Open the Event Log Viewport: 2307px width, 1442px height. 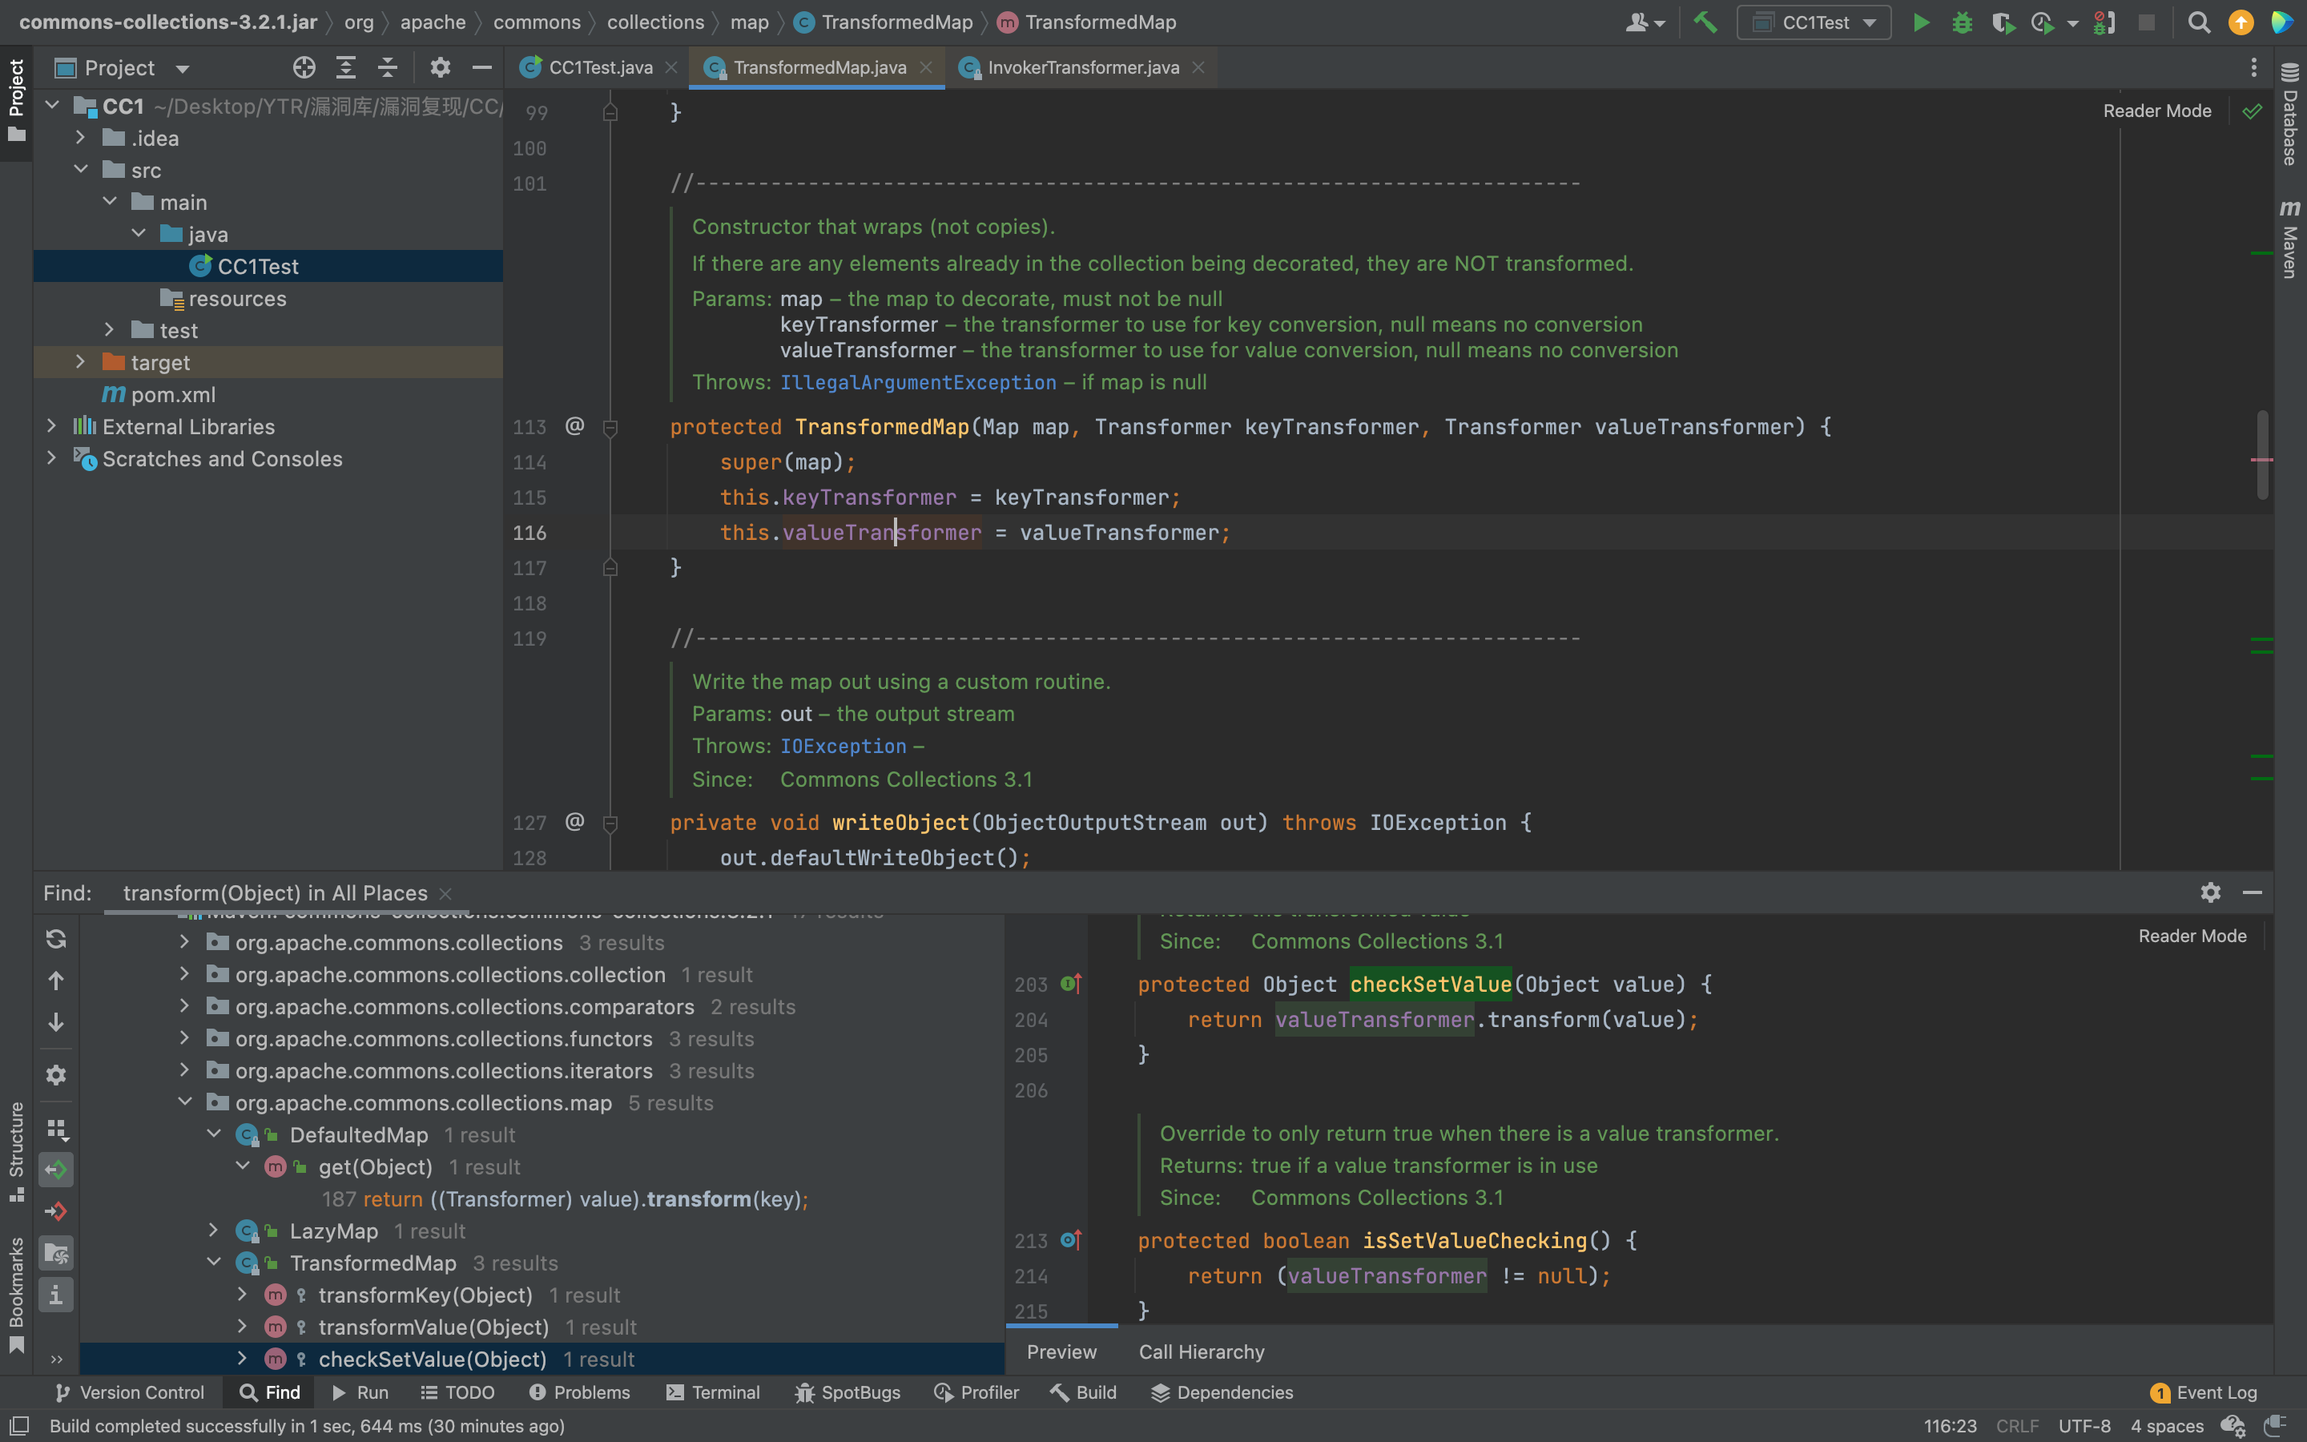coord(2204,1392)
